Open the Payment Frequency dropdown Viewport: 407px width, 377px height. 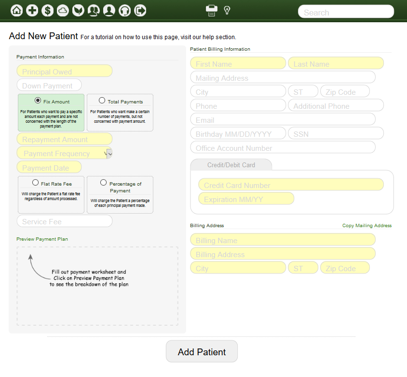65,154
